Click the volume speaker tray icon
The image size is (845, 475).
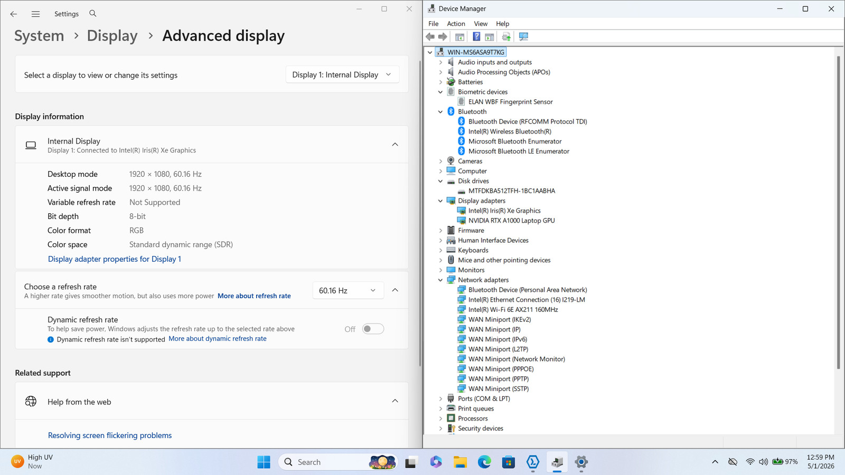[x=763, y=462]
